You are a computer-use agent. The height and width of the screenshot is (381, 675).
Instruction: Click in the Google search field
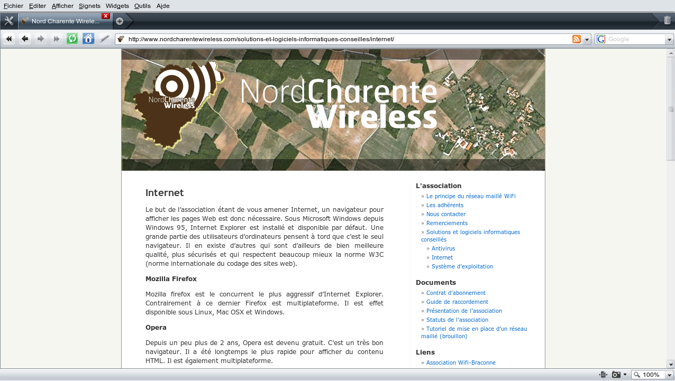pos(635,39)
